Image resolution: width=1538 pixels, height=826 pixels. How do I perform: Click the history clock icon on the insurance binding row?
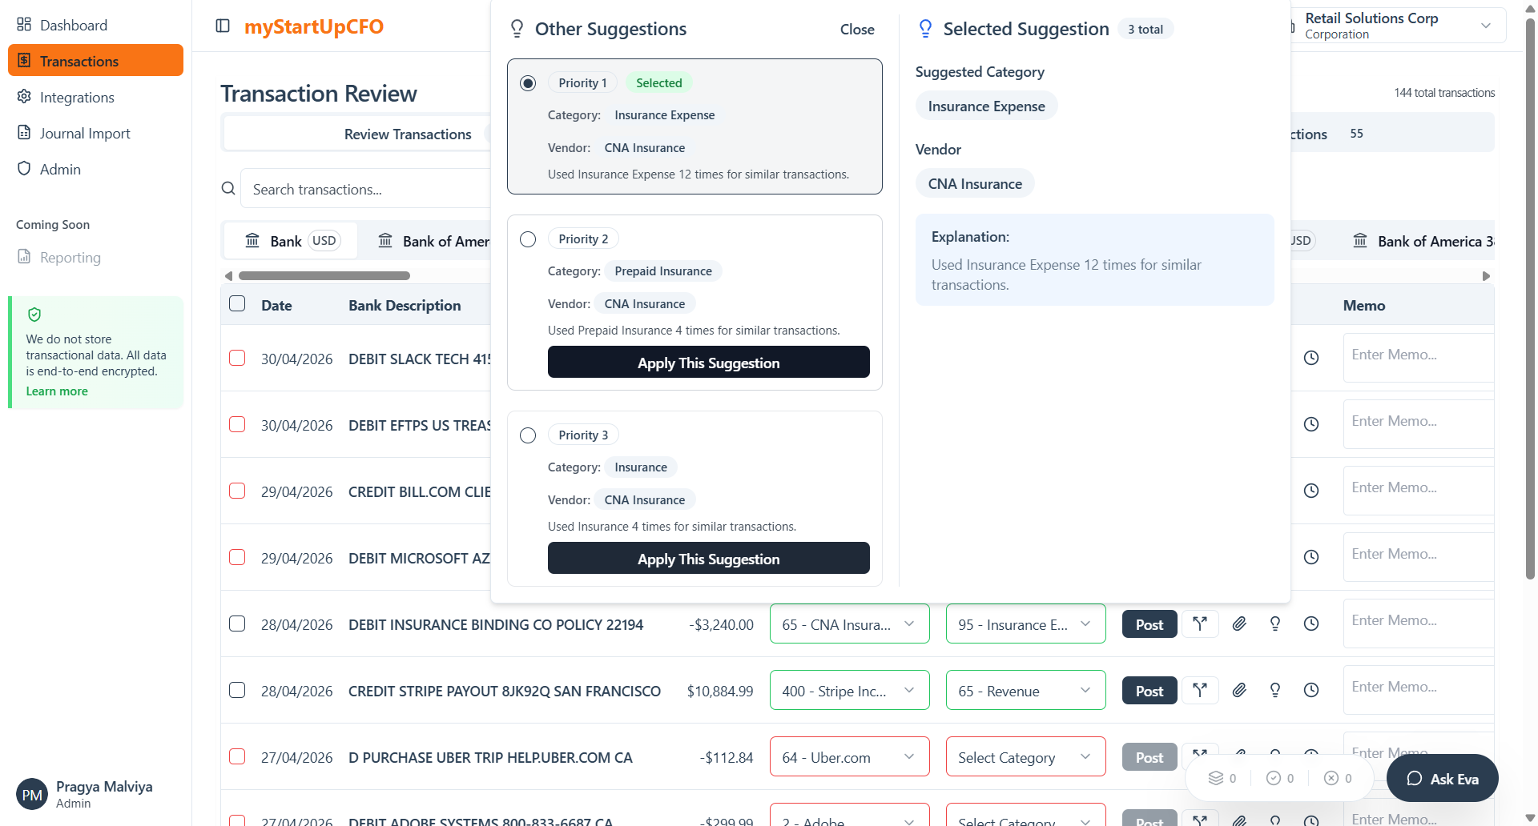tap(1311, 624)
